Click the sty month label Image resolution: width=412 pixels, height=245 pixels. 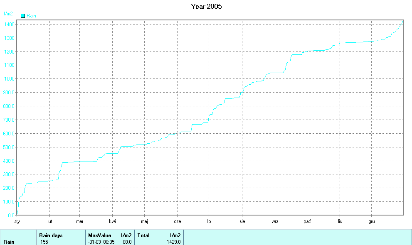[17, 221]
